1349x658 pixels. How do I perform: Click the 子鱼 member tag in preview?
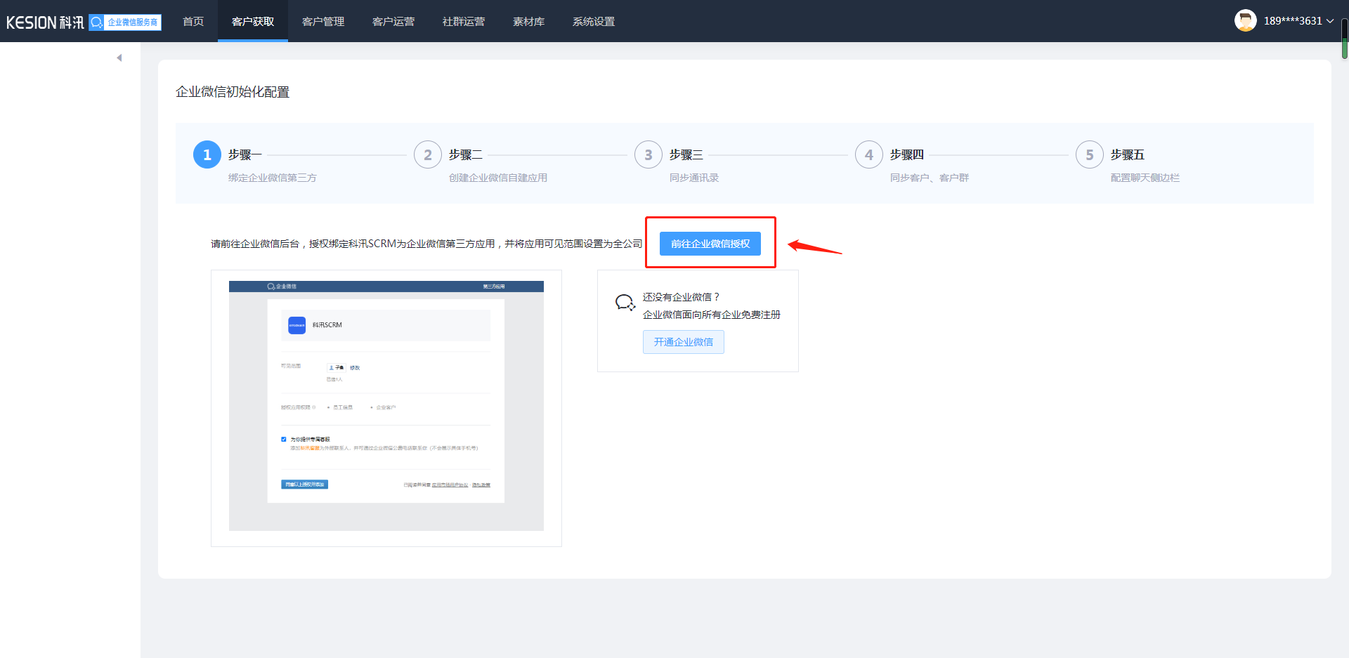click(336, 367)
